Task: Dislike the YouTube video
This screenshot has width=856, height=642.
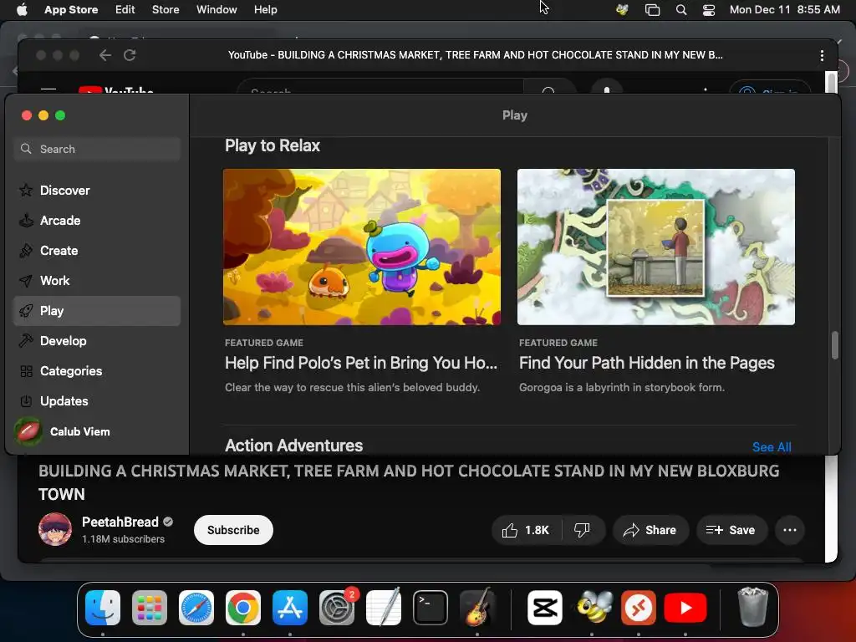Action: 583,530
